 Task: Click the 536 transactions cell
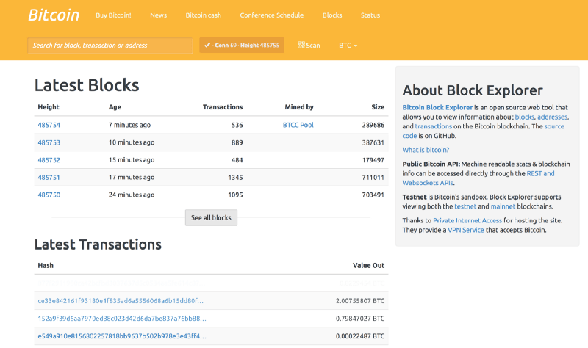pyautogui.click(x=237, y=125)
